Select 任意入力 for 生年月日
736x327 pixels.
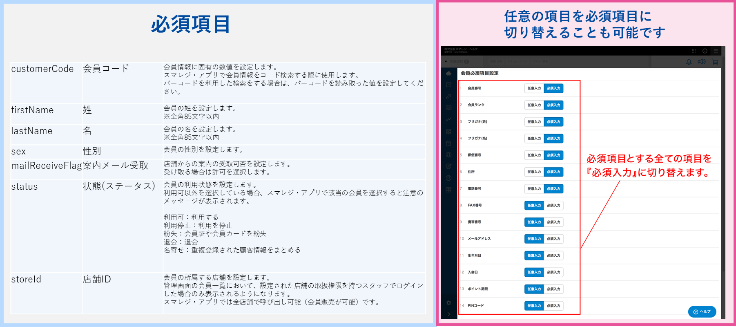pyautogui.click(x=534, y=255)
